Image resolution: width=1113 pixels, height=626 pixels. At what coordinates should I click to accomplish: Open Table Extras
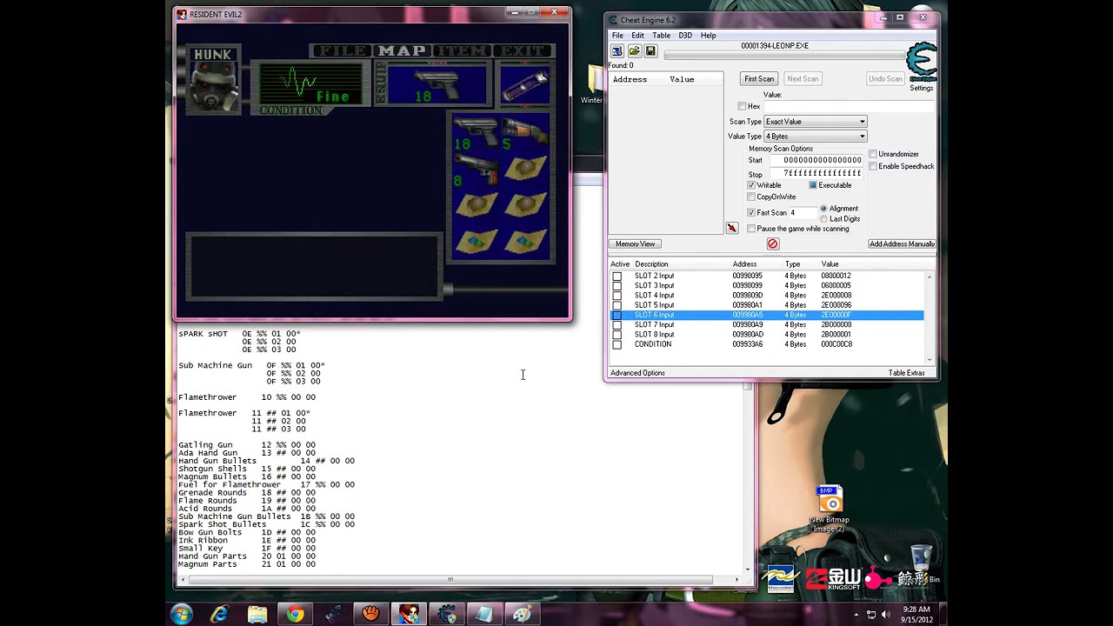[906, 373]
